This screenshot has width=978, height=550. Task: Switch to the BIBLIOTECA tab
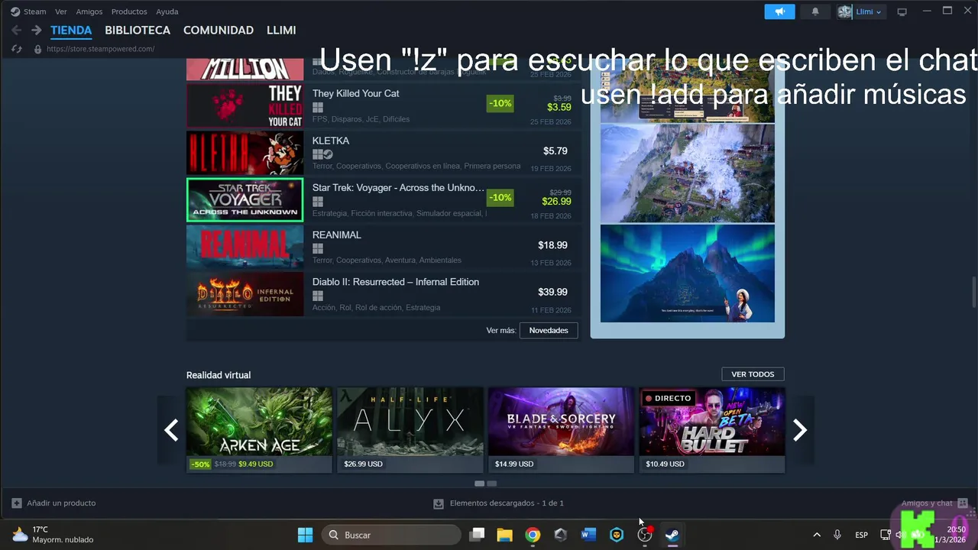(x=138, y=31)
